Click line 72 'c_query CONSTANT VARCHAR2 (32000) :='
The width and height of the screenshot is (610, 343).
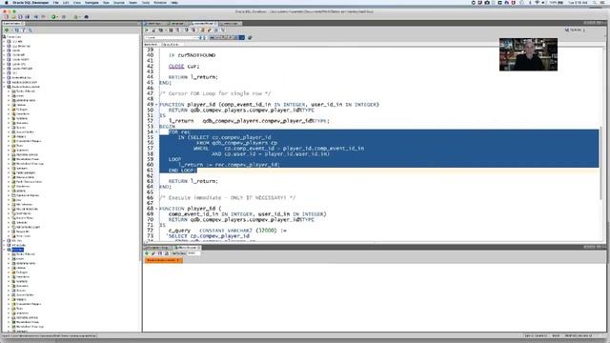228,231
